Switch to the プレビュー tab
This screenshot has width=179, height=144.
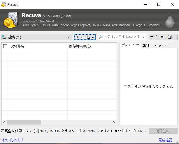click(x=130, y=45)
